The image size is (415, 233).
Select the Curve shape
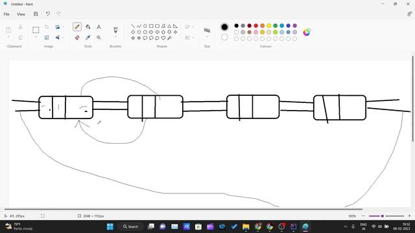coord(139,26)
